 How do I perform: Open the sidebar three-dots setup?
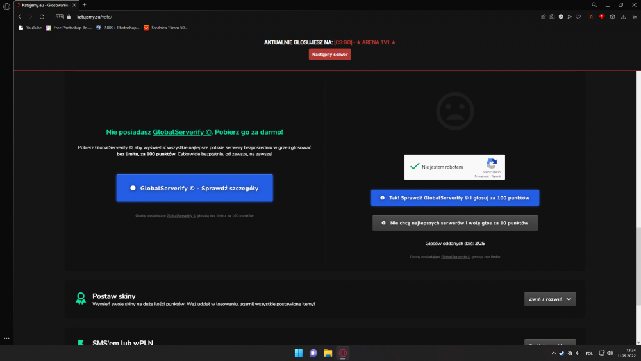coord(6,338)
